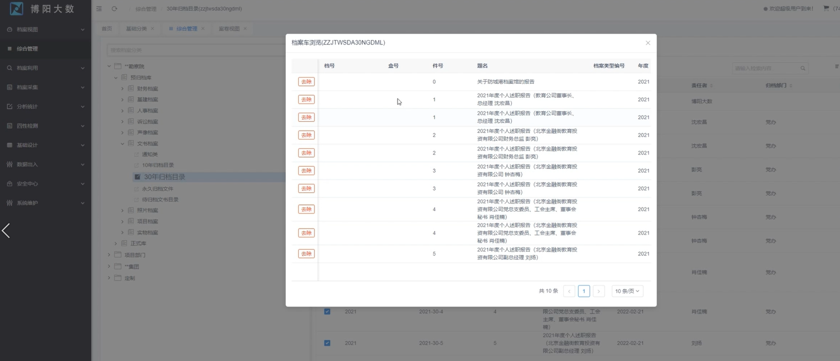840x361 pixels.
Task: Go to next page in dialog pagination
Action: (599, 291)
